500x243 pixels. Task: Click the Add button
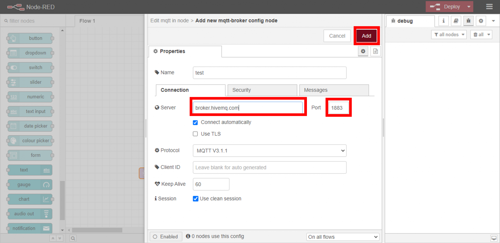(x=366, y=36)
